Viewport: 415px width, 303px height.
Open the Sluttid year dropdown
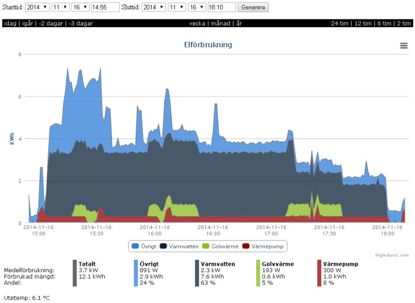tap(154, 7)
